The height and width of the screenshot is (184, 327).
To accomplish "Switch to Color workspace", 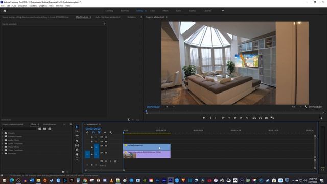I will pos(152,11).
